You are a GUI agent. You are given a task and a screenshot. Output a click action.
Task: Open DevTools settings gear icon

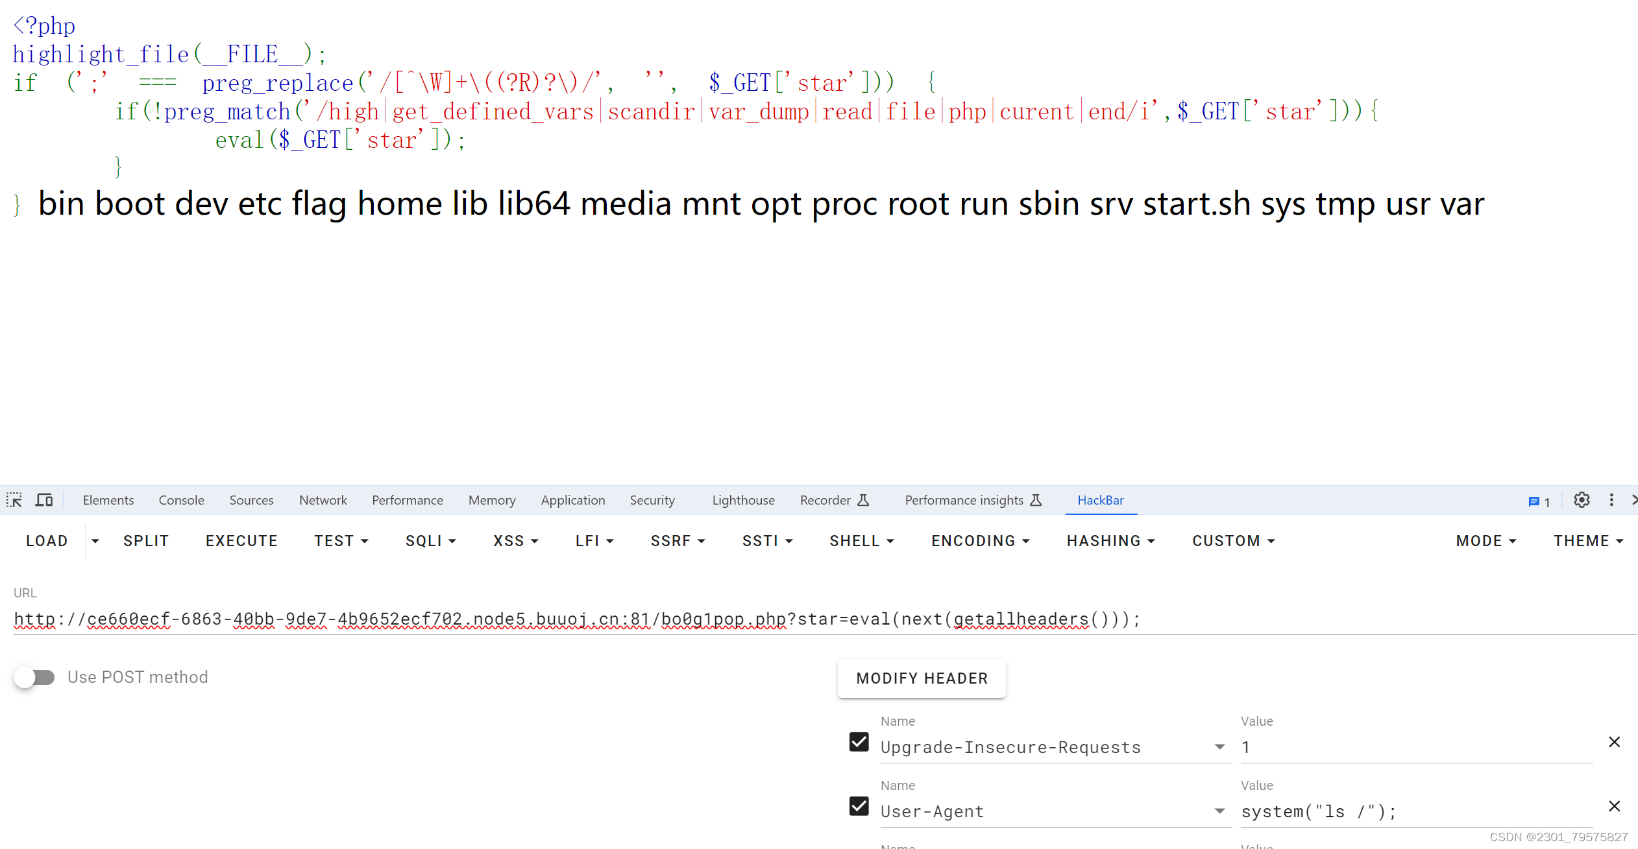(1582, 500)
